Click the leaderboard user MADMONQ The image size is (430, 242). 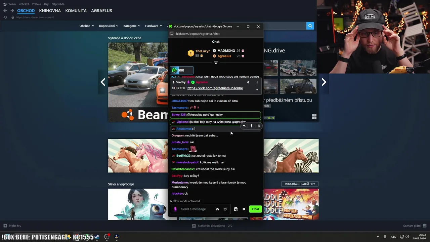(x=226, y=51)
